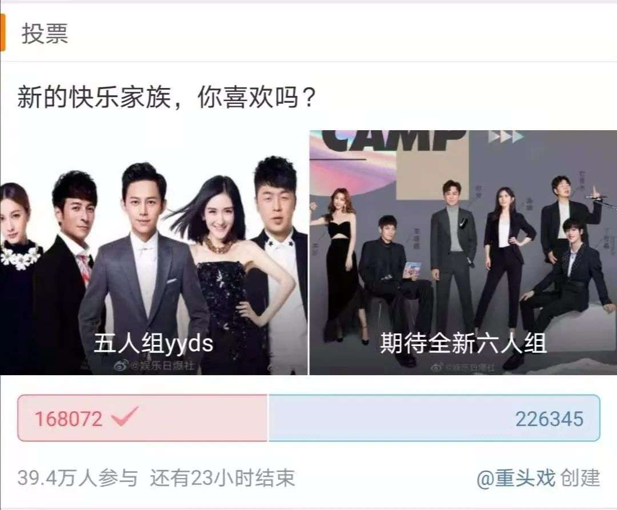Screen dimensions: 617x510
Task: Vote using the blue 226345 bar
Action: coord(434,418)
